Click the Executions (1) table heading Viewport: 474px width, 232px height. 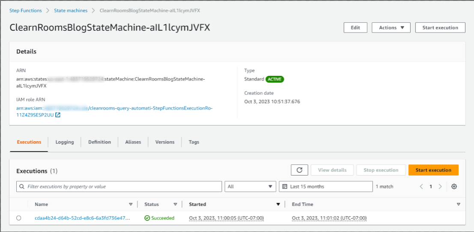click(x=37, y=171)
